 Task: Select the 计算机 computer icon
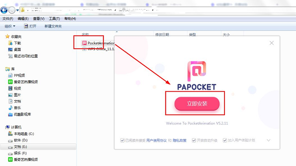[8, 127]
